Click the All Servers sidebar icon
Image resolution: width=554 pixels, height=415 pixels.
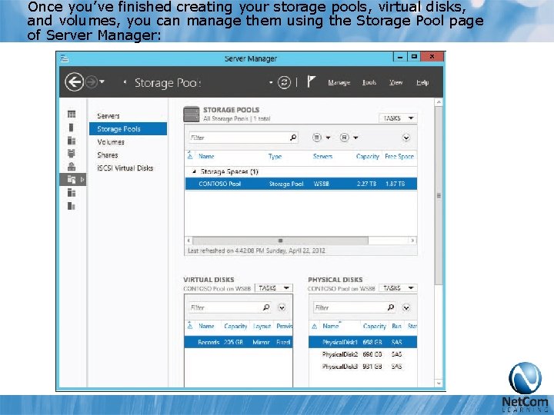point(72,141)
